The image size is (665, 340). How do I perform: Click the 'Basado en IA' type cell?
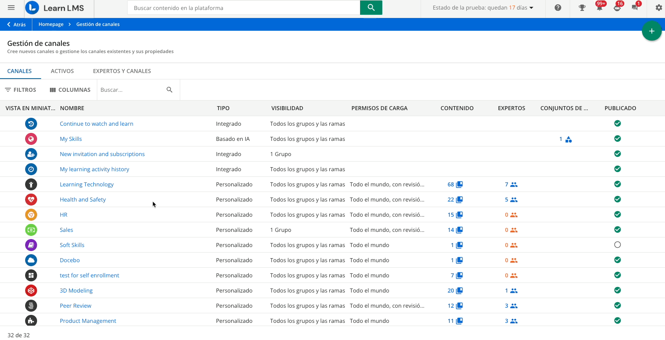coord(233,139)
